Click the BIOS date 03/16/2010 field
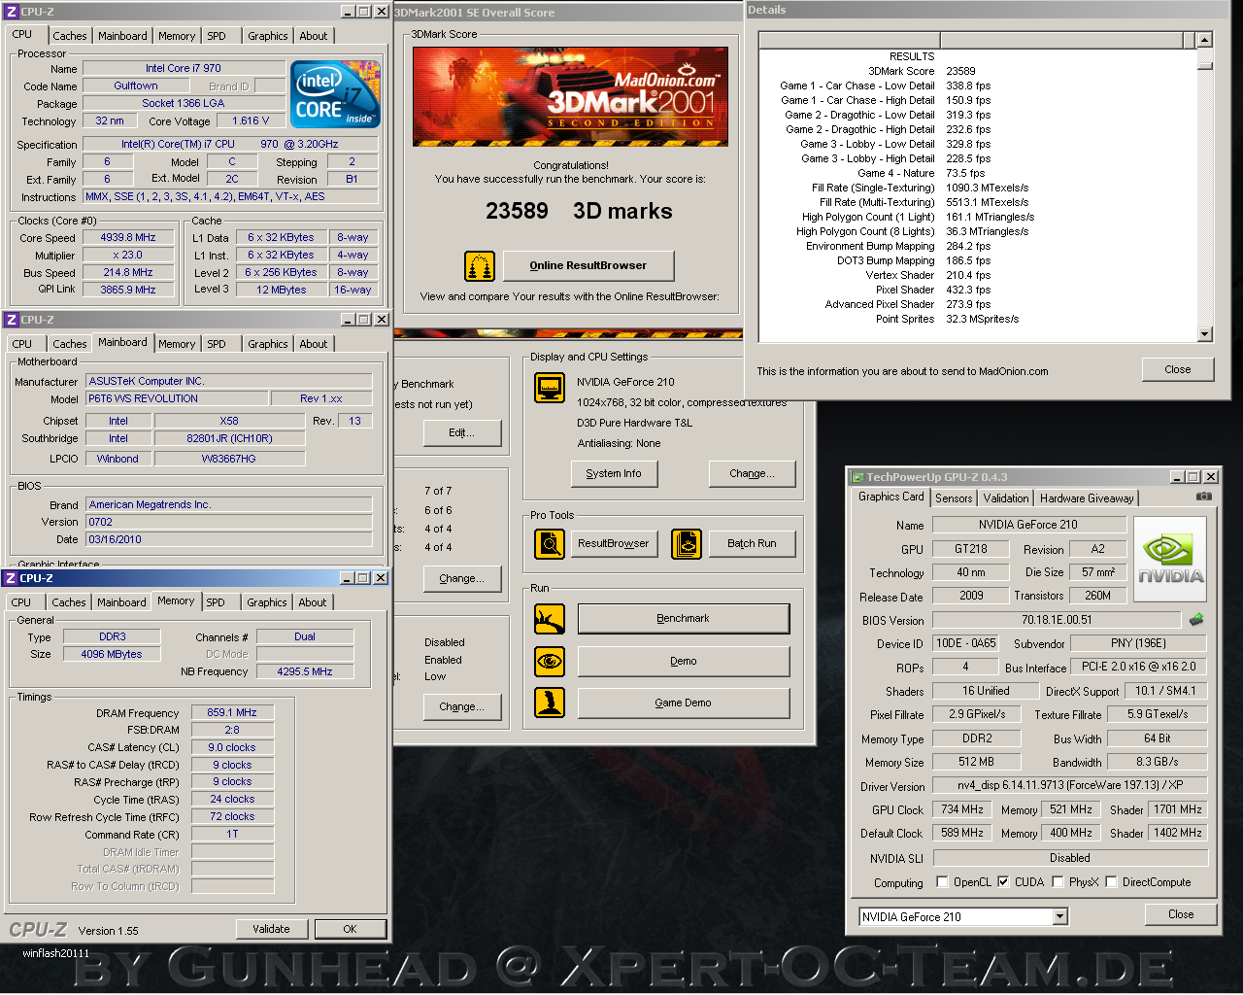This screenshot has width=1243, height=995. 229,539
